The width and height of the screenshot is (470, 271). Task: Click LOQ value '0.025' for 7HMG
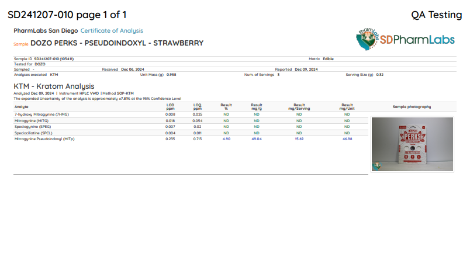click(197, 114)
